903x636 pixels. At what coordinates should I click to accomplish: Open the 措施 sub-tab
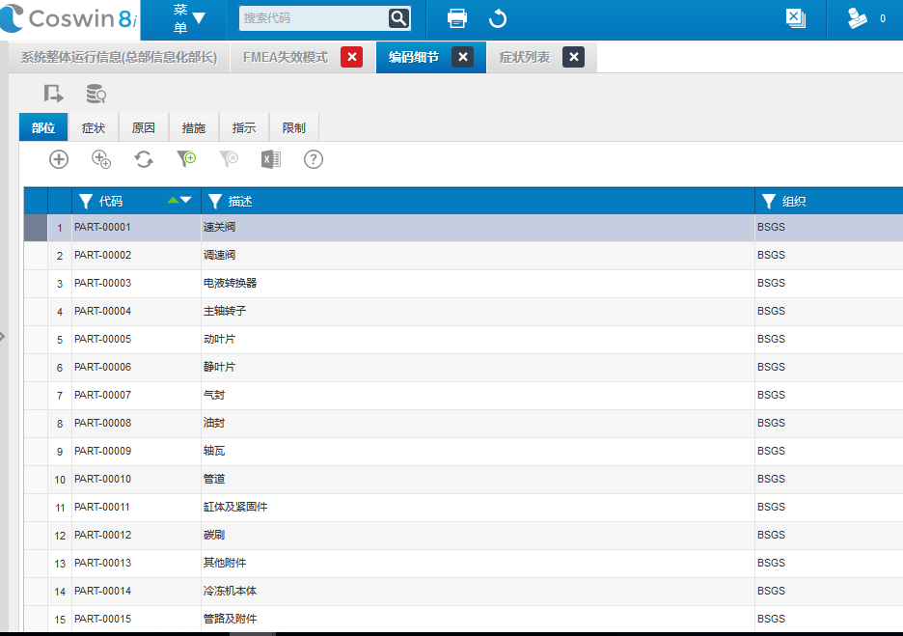coord(194,127)
